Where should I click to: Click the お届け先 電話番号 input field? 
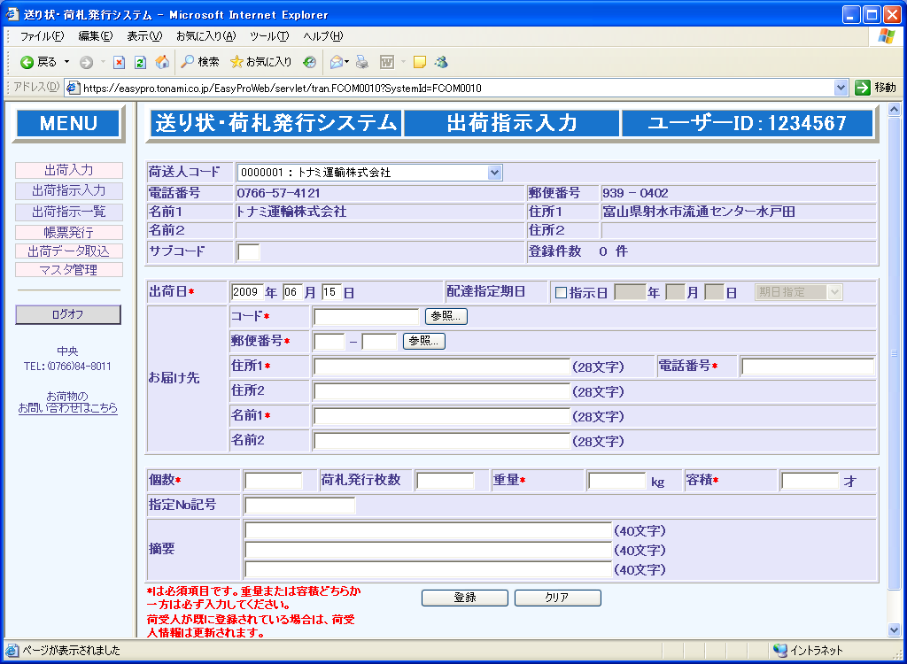[x=808, y=367]
